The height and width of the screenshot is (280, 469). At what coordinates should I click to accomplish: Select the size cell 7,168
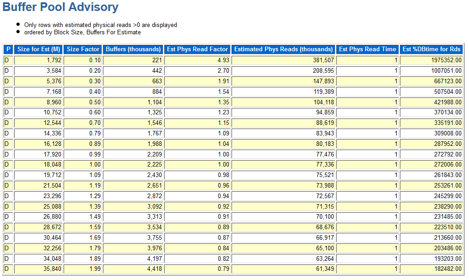point(38,92)
